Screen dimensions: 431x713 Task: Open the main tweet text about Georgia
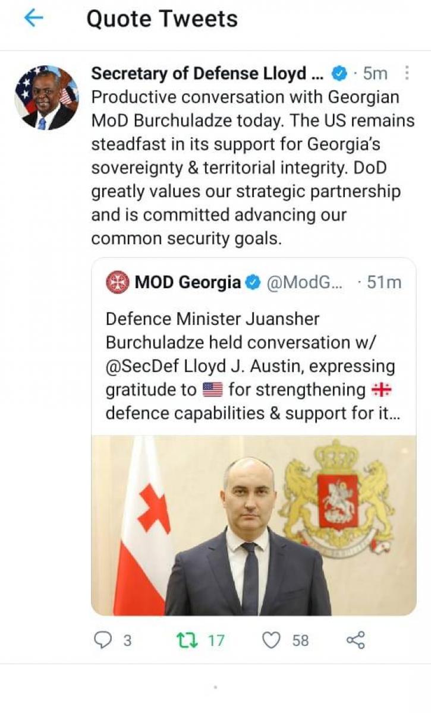pos(253,168)
